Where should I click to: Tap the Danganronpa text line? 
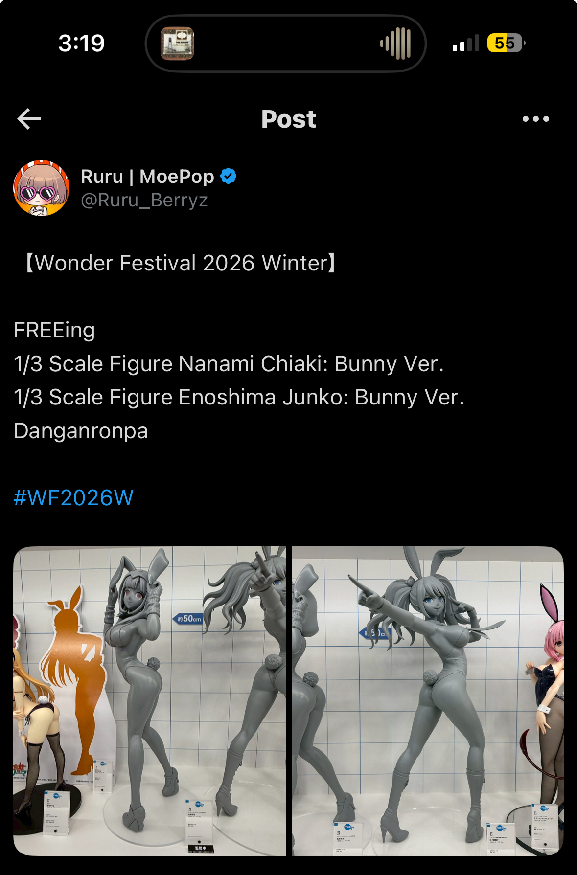click(x=81, y=431)
